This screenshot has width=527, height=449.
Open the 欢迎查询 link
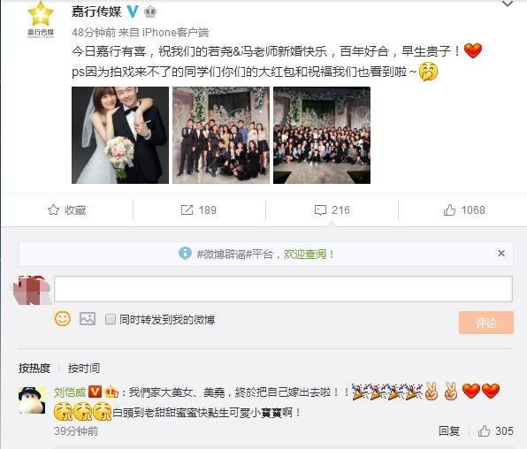tap(304, 254)
